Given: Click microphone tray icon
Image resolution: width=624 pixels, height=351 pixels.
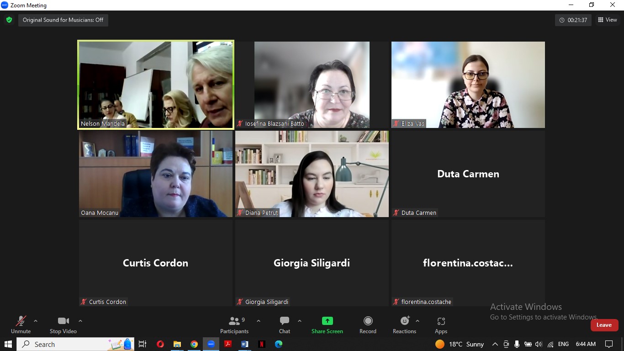Looking at the screenshot, I should [517, 344].
